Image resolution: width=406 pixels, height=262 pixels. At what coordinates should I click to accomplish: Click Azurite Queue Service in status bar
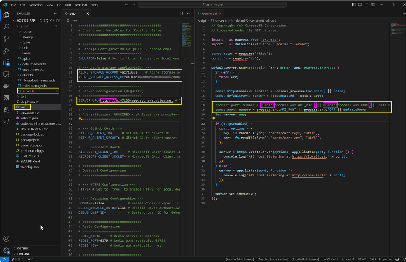click(273, 259)
